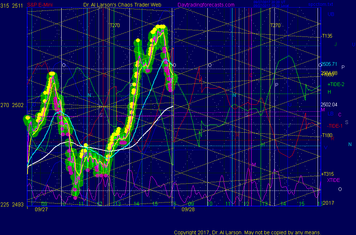
Task: Select the "09/27/2017 20:20 UT" timestamp
Action: coord(269,2)
